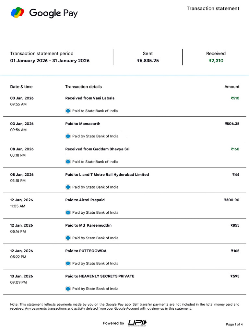Click the 'Page 1 of 4' indicator
The height and width of the screenshot is (332, 249).
[x=234, y=324]
